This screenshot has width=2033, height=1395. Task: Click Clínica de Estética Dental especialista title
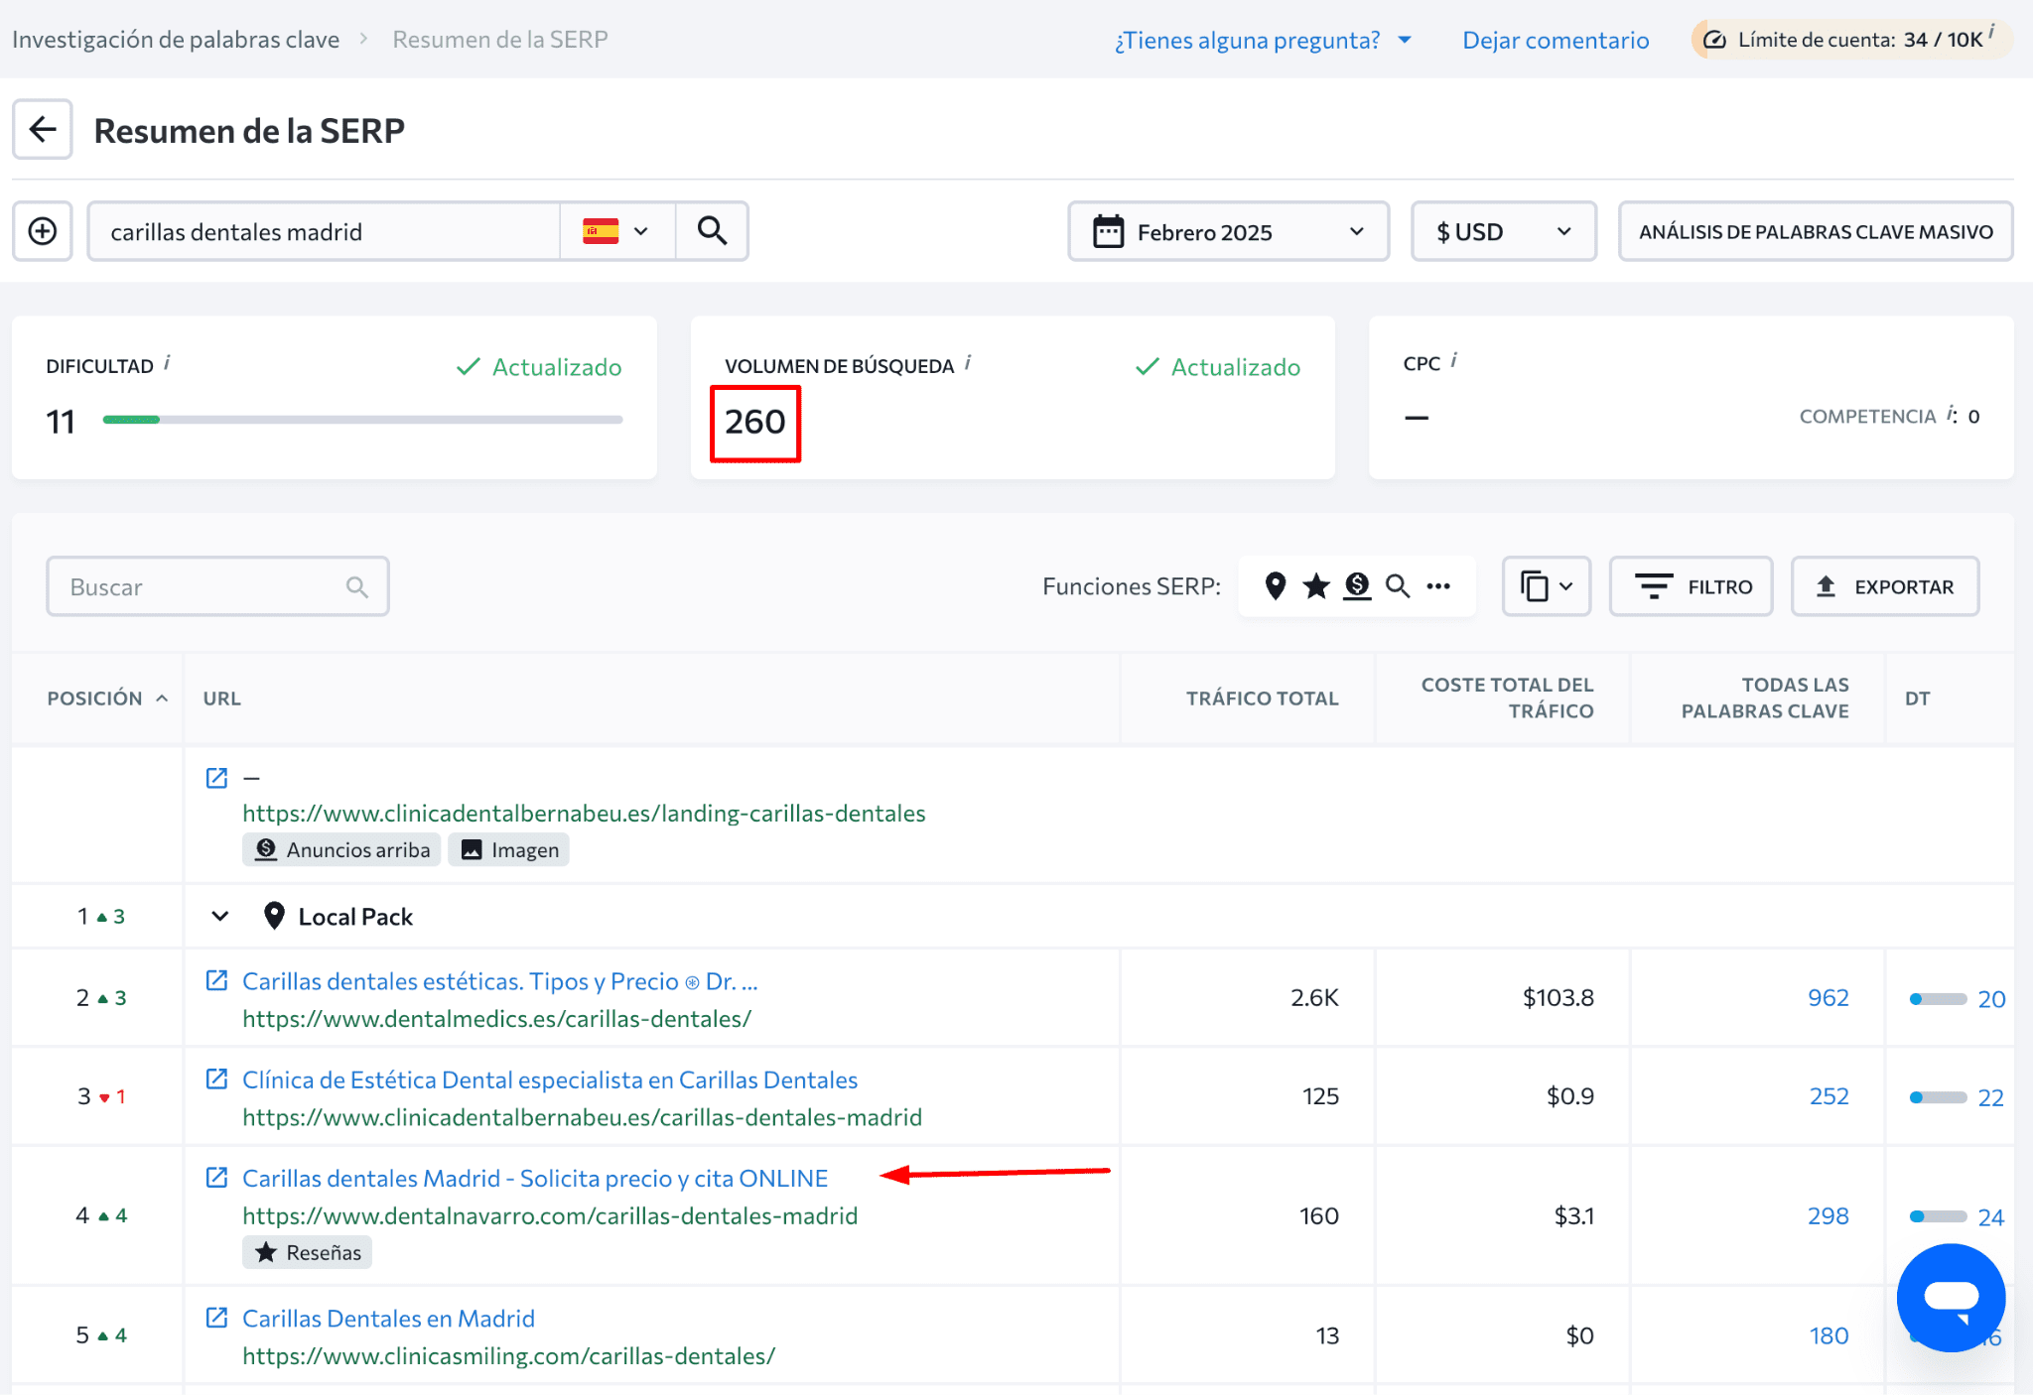point(550,1079)
